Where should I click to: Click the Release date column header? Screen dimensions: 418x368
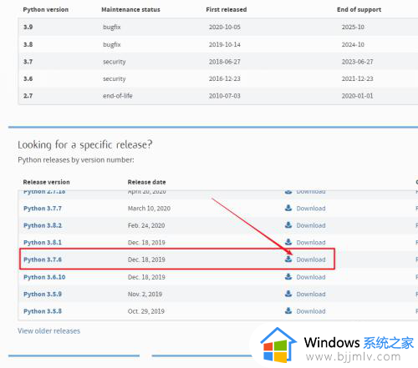click(146, 182)
